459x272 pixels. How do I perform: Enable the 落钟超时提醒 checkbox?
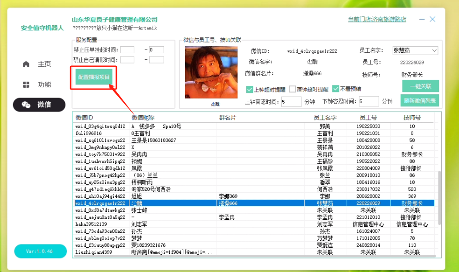click(x=293, y=89)
